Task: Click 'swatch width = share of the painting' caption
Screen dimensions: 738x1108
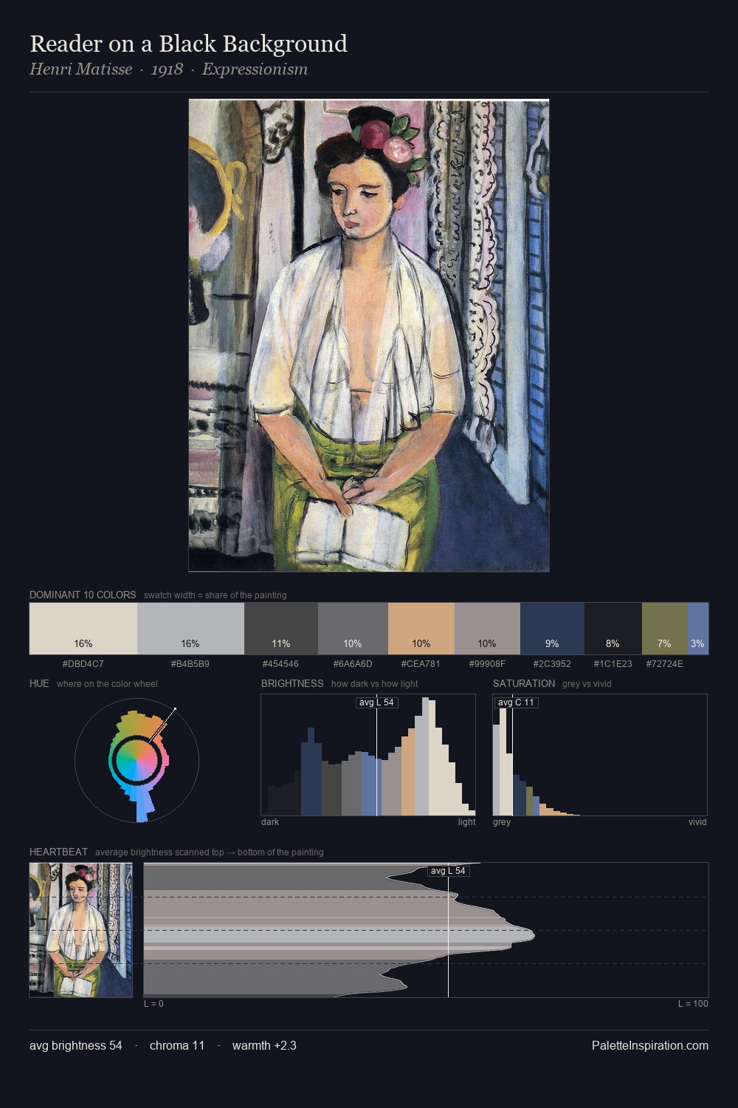Action: [215, 595]
